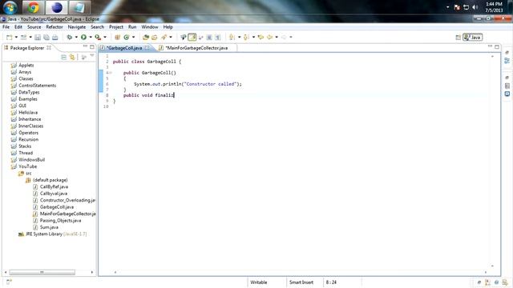Toggle Block Selection Mode icon
Image resolution: width=513 pixels, height=288 pixels.
point(209,38)
